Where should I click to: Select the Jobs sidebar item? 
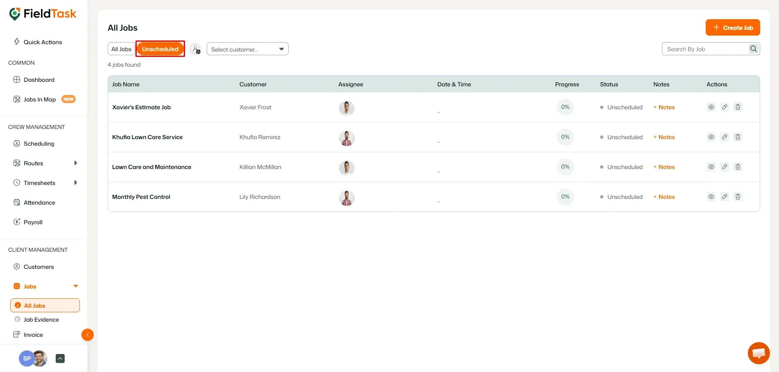pos(25,286)
